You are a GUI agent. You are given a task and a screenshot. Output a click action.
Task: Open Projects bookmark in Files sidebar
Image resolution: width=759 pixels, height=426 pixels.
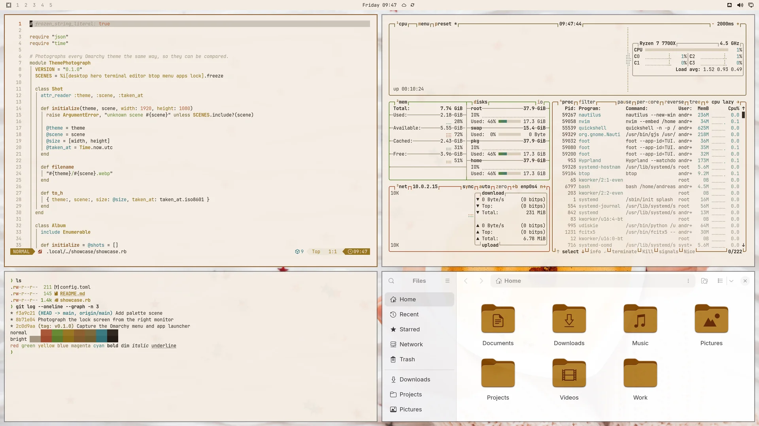[x=419, y=394]
